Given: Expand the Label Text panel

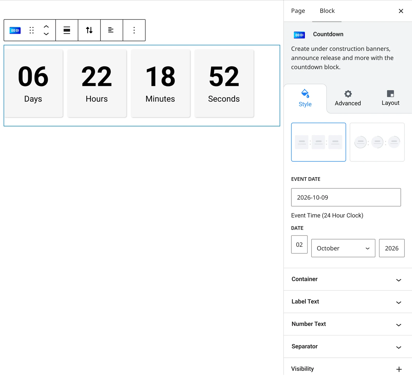Looking at the screenshot, I should pyautogui.click(x=348, y=302).
